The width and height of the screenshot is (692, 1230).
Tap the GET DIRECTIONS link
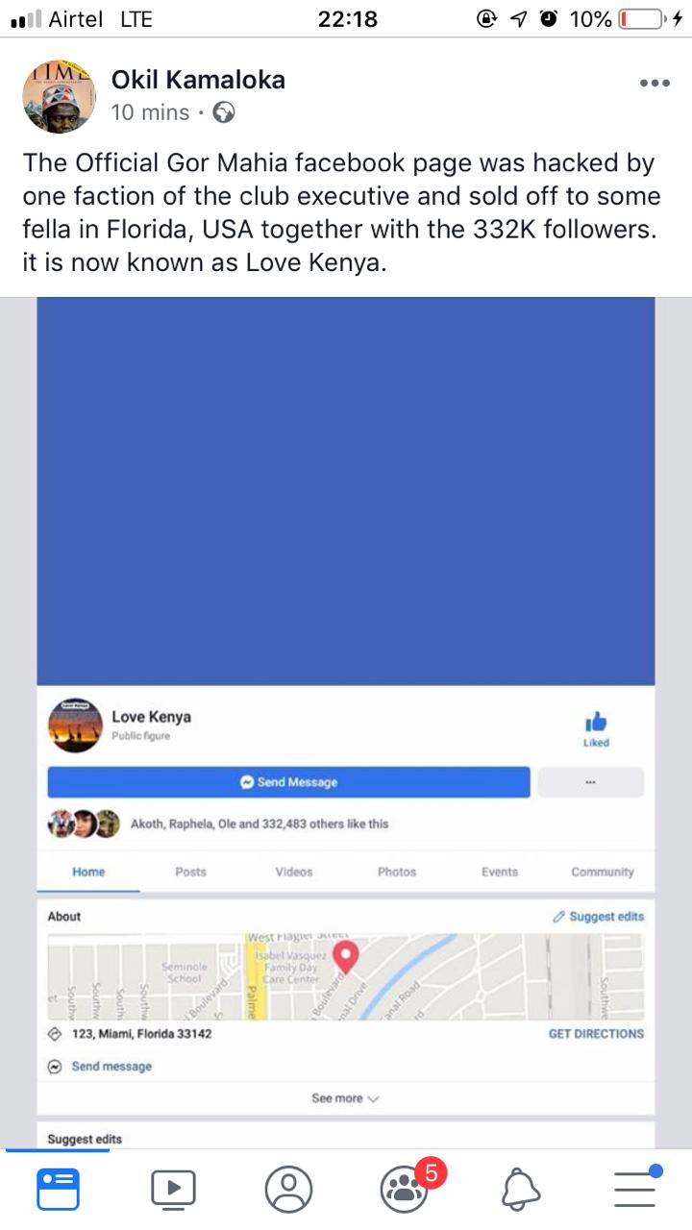[x=596, y=1034]
